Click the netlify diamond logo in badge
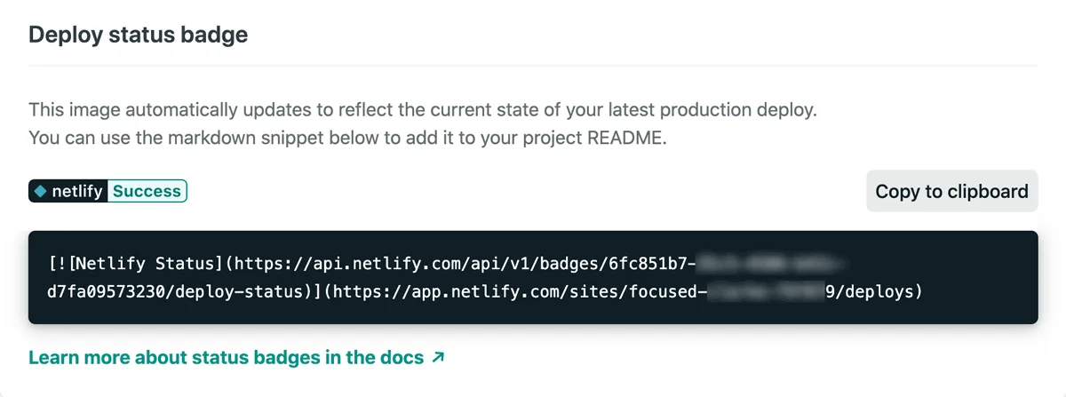 pyautogui.click(x=40, y=191)
